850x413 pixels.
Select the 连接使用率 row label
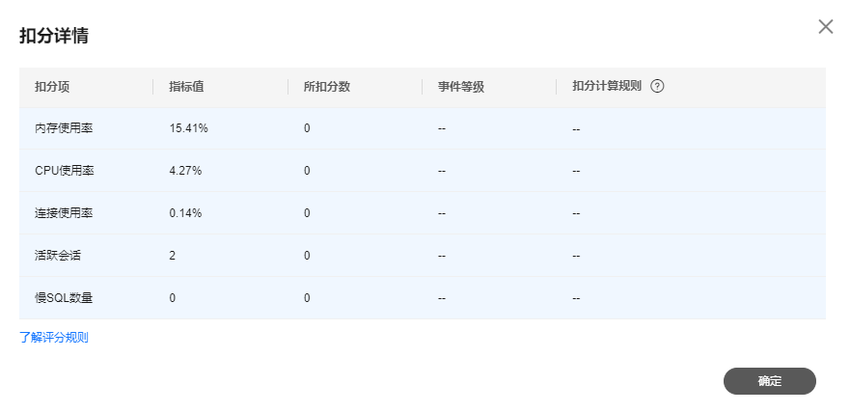coord(64,213)
